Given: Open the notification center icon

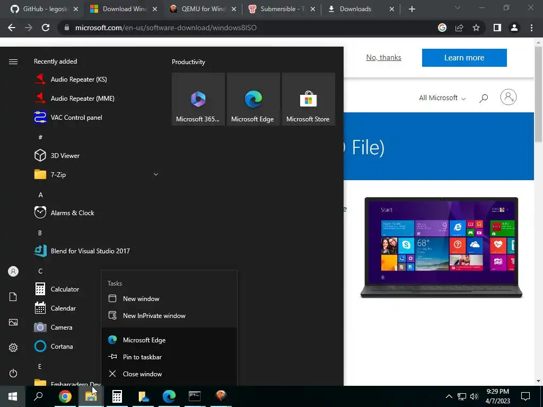Looking at the screenshot, I should click(526, 396).
